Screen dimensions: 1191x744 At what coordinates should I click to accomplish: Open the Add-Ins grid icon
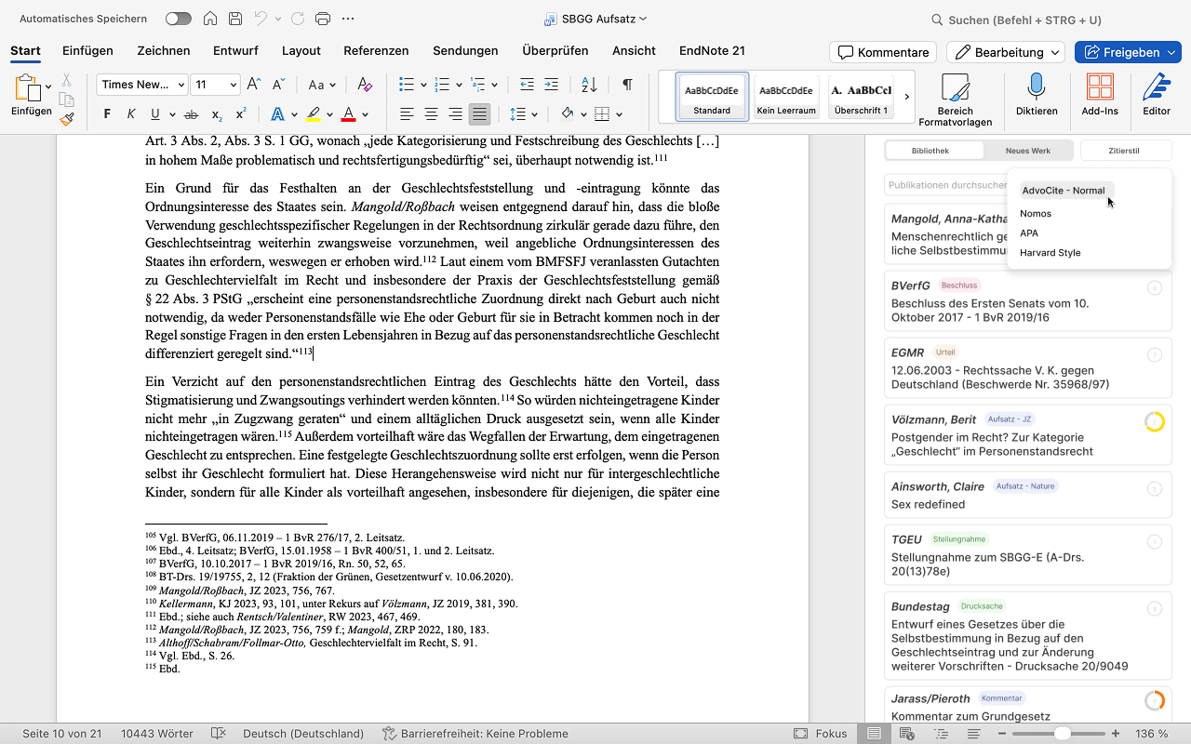click(1100, 87)
